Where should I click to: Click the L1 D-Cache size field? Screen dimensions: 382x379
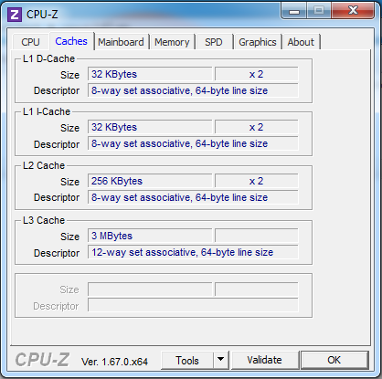[x=150, y=74]
